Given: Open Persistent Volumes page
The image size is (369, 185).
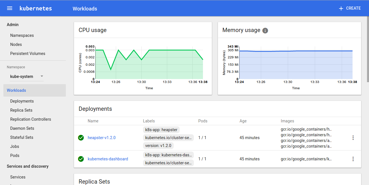Looking at the screenshot, I should click(28, 54).
